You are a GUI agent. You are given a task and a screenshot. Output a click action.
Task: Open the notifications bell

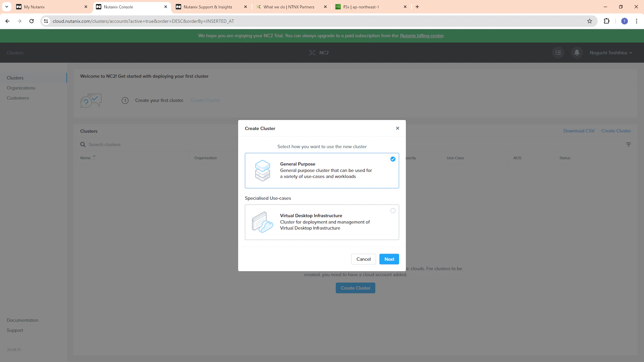coord(577,53)
